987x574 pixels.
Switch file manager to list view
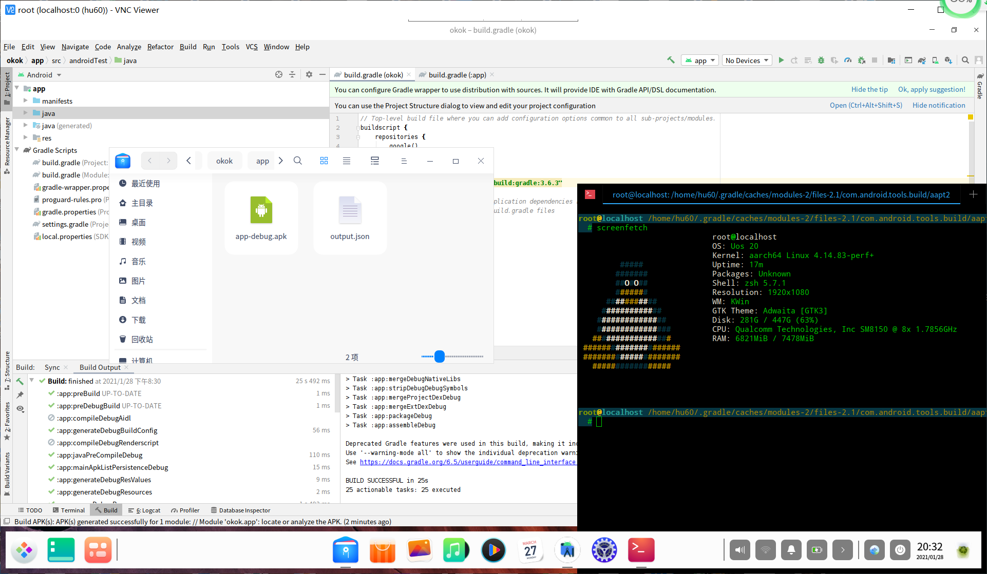click(347, 161)
